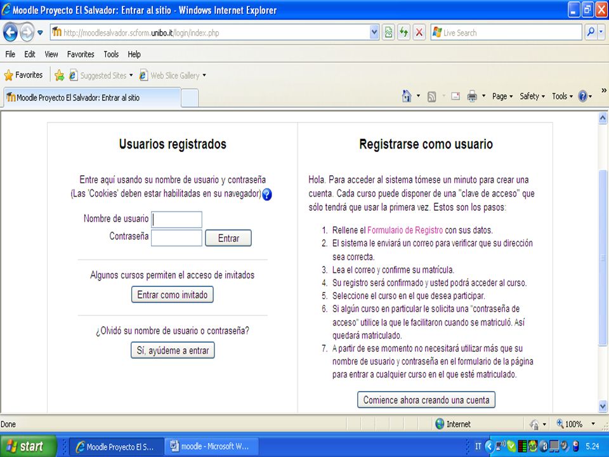Click the Protected Mode lock icon

pos(534,425)
